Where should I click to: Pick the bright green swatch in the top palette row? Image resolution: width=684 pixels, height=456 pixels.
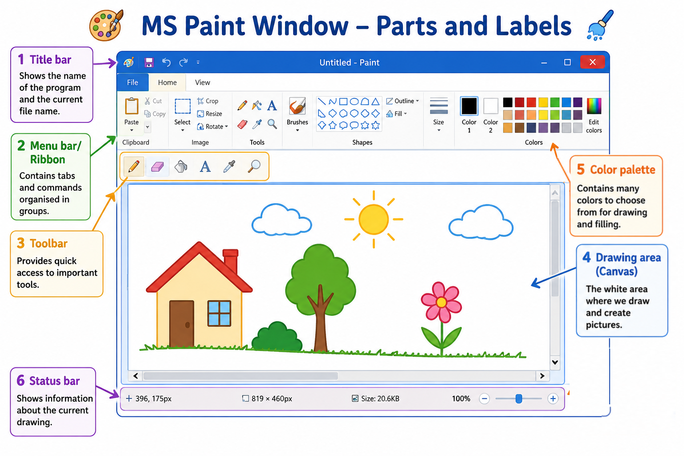click(x=554, y=102)
